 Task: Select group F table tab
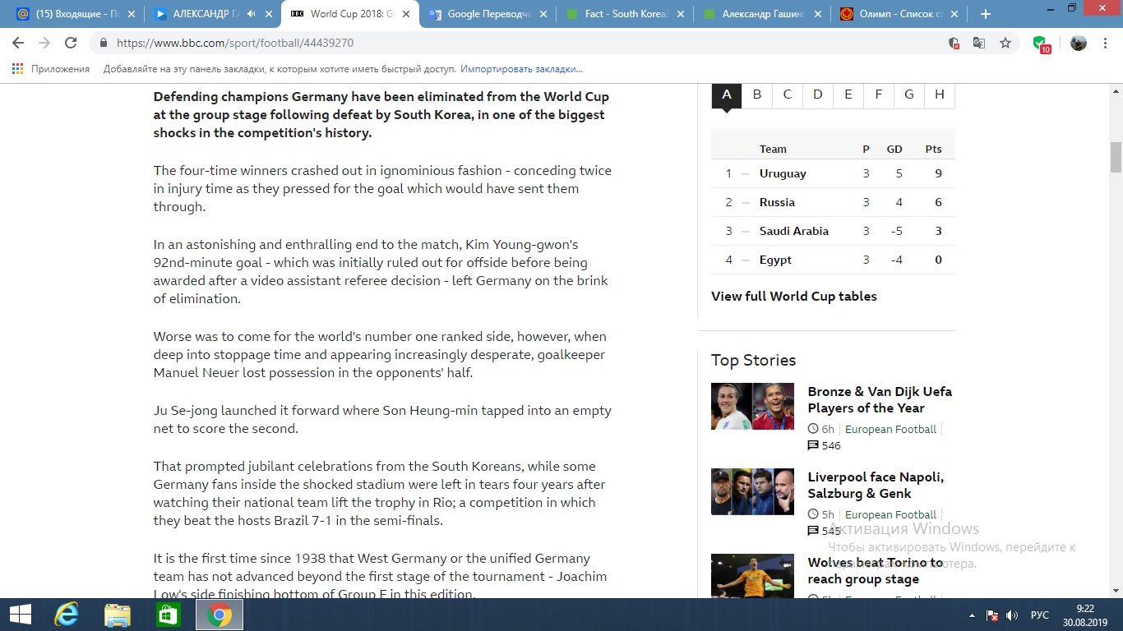pos(879,94)
